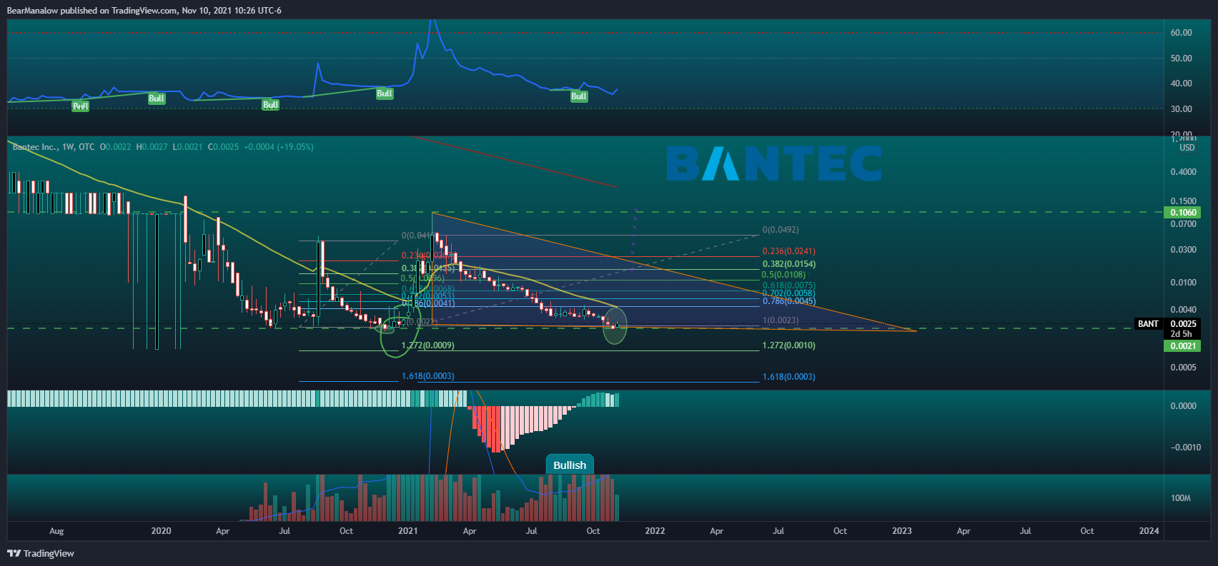Click the Fibonacci label 0.618(0.0075)
The image size is (1218, 566).
(x=788, y=285)
